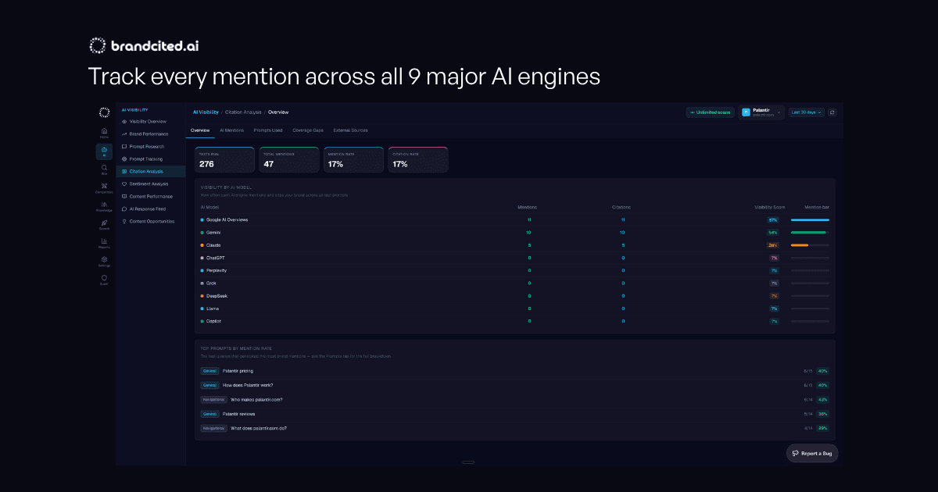Click the Unlimited scans badge
Screen dimensions: 938x492
click(x=711, y=112)
